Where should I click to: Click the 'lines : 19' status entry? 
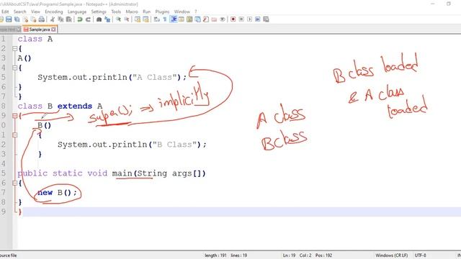point(239,255)
